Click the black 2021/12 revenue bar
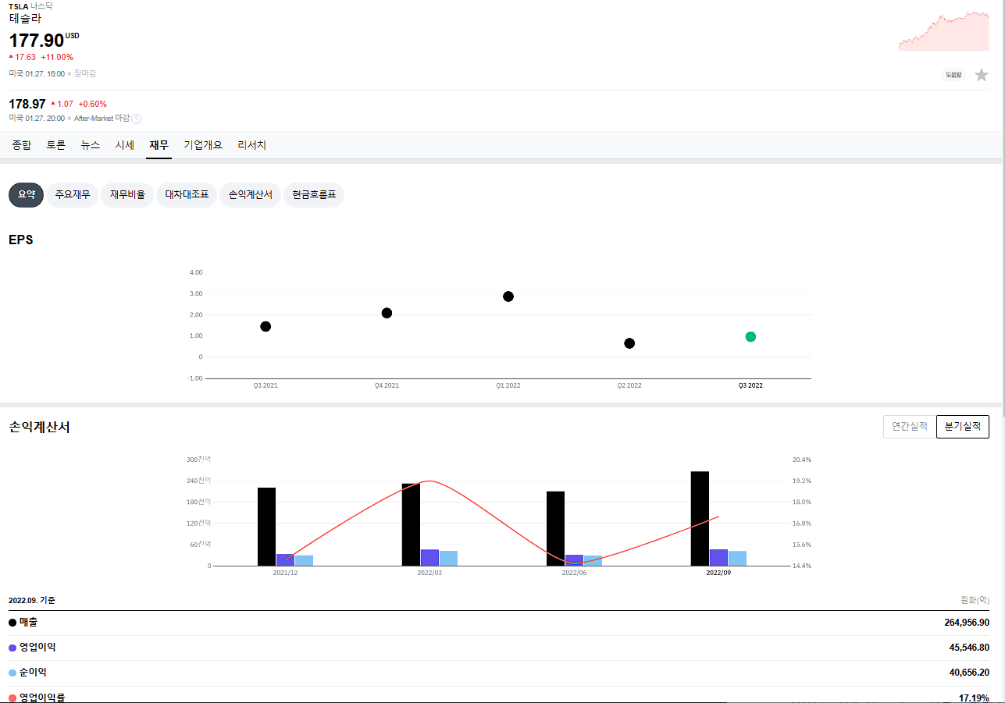Screen dimensions: 1005x703 click(x=266, y=527)
